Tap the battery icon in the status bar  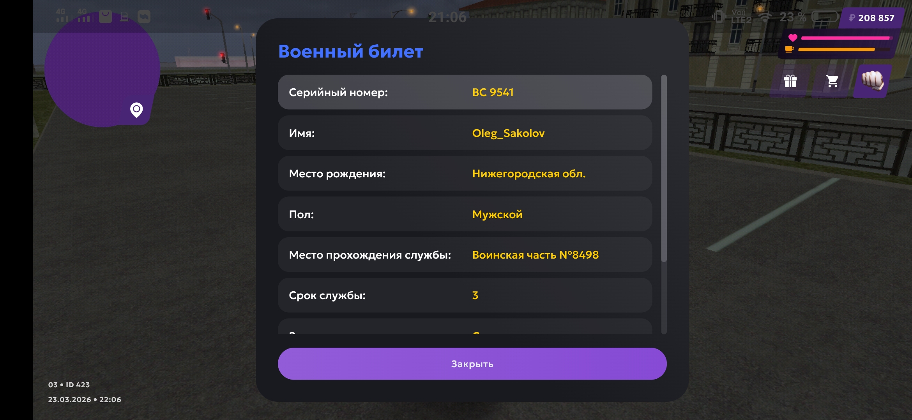tap(825, 17)
